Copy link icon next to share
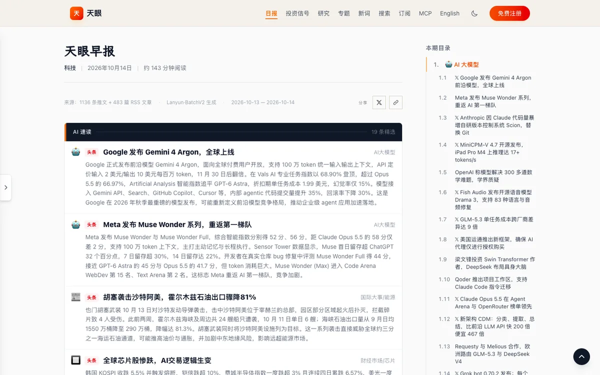This screenshot has width=600, height=375. (395, 102)
